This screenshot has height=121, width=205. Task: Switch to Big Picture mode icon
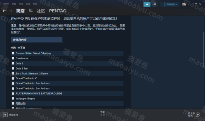tap(184, 4)
